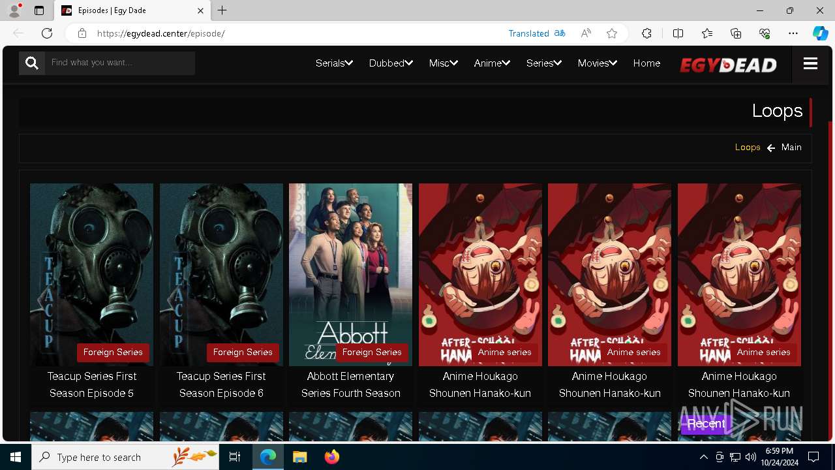Show hidden tray icons
Image resolution: width=835 pixels, height=470 pixels.
(x=704, y=457)
